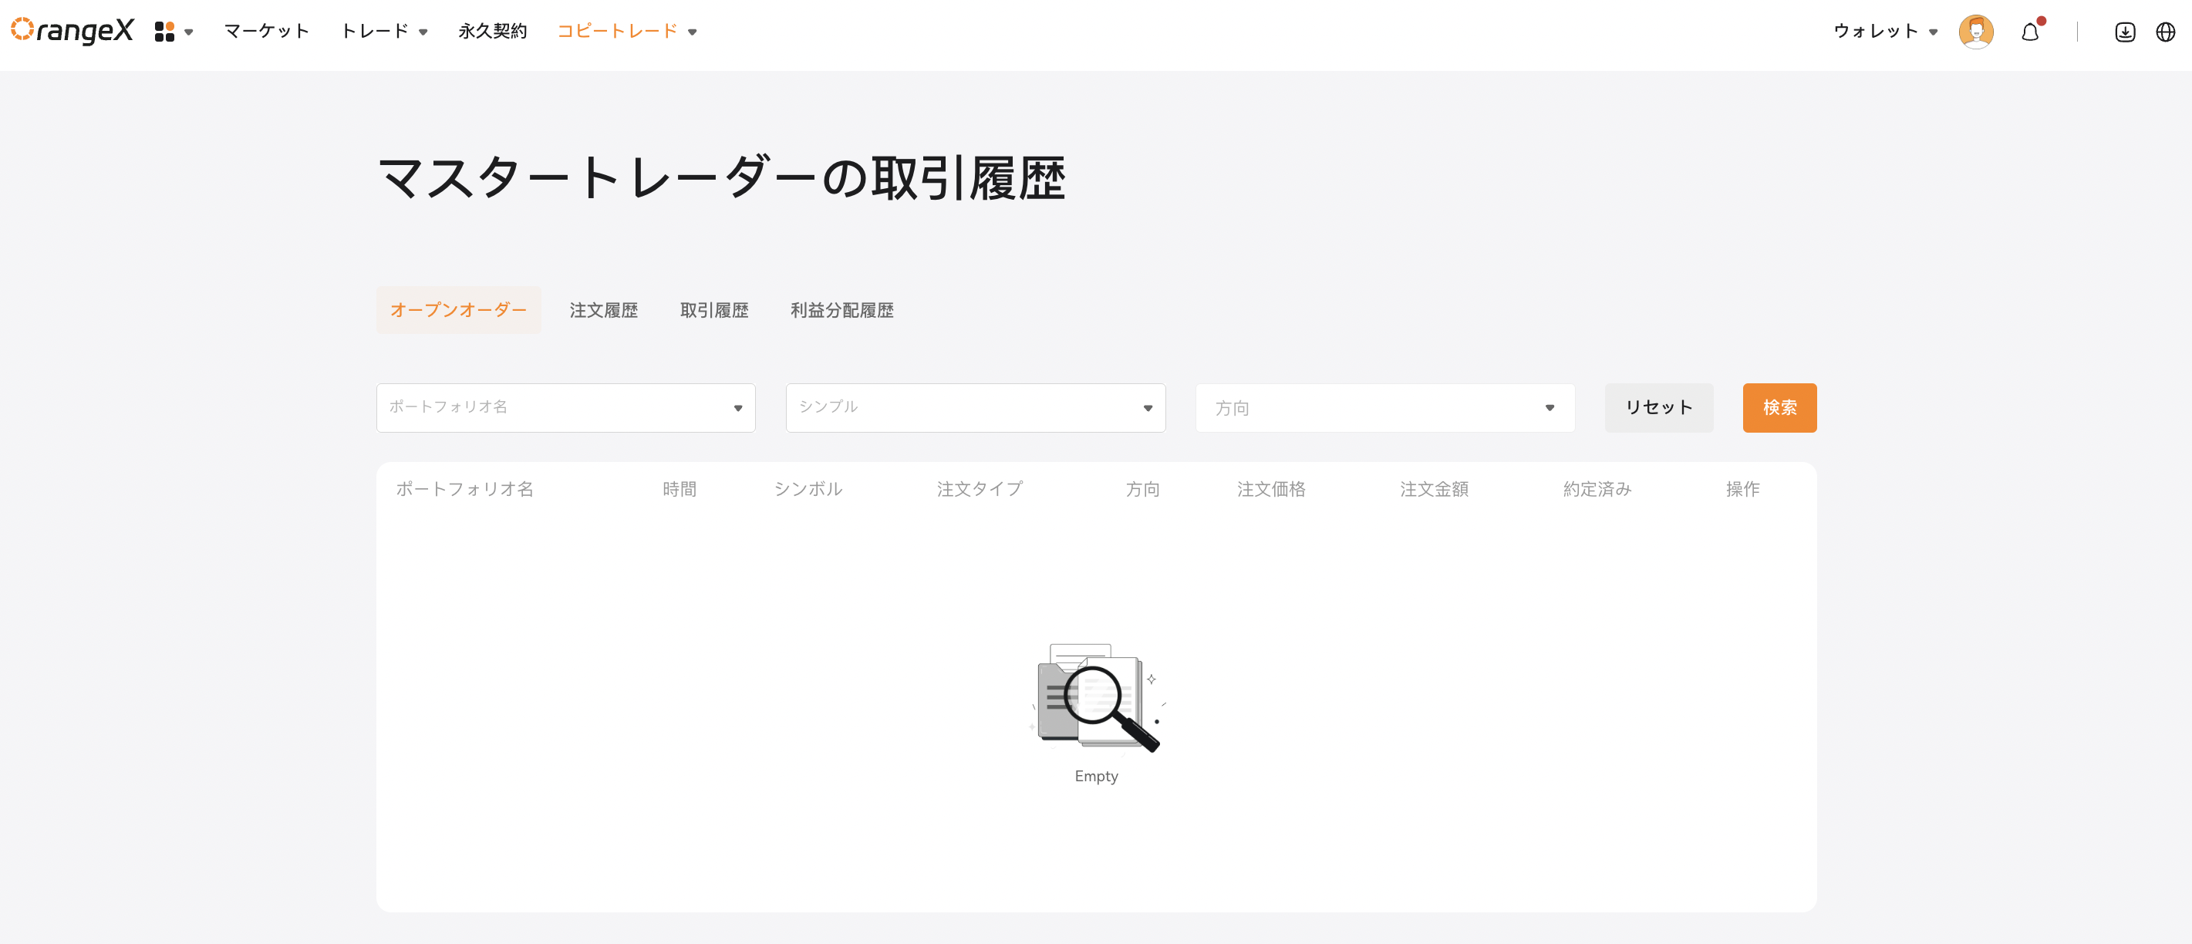Click the download app icon
2192x944 pixels.
[x=2125, y=32]
